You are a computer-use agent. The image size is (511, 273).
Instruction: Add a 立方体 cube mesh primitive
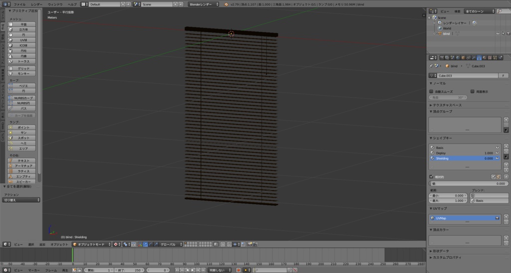pyautogui.click(x=21, y=29)
